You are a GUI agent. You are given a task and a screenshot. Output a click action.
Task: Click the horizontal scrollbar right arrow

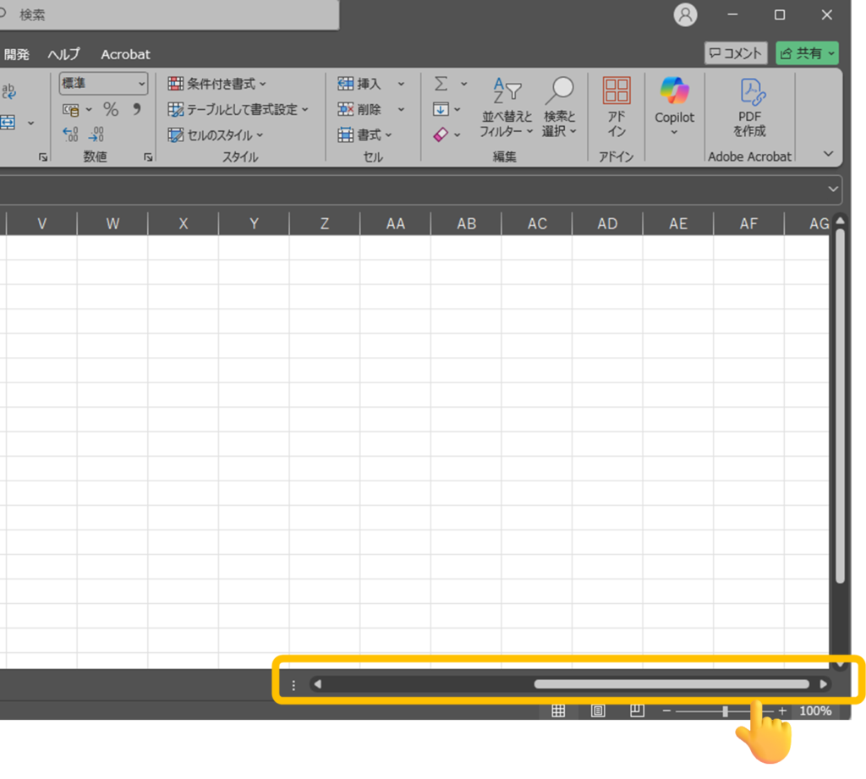pyautogui.click(x=824, y=684)
